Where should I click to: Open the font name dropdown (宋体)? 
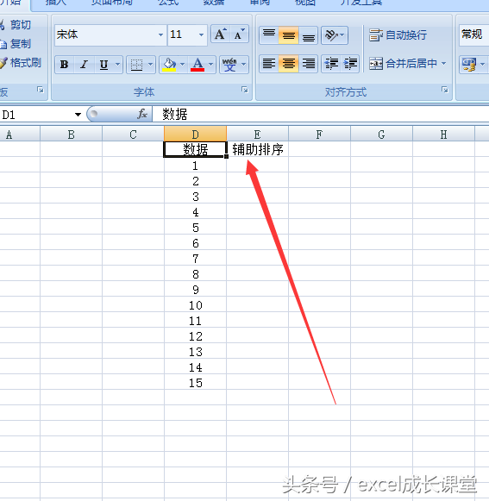click(160, 34)
